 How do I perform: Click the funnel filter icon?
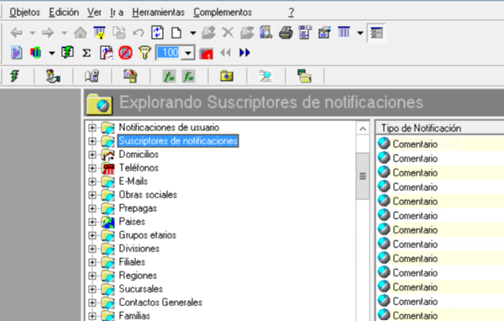(144, 52)
